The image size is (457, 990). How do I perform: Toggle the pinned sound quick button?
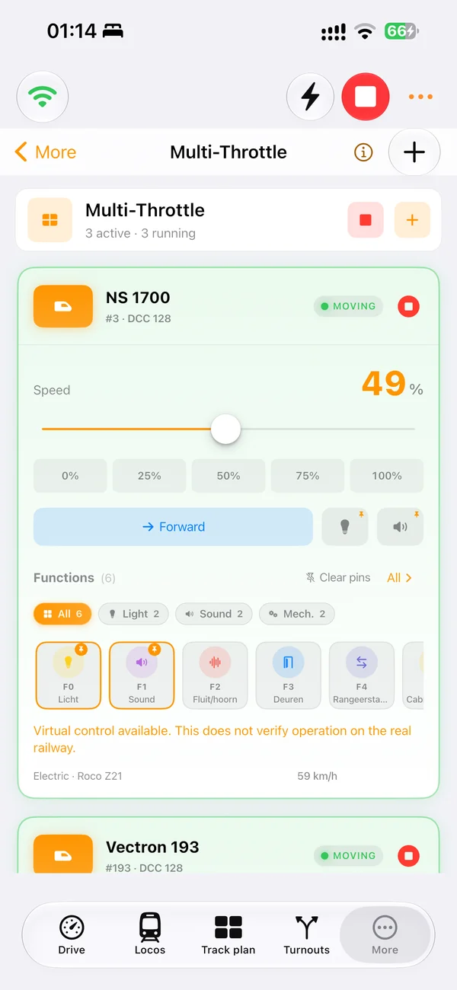tap(400, 527)
